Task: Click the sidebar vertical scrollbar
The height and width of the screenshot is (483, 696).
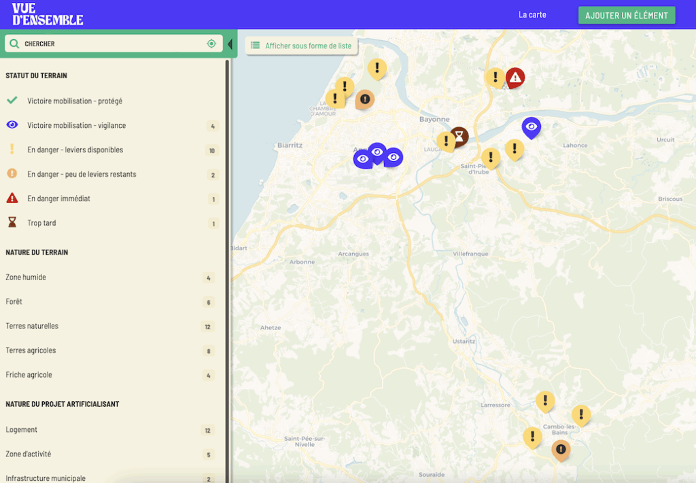Action: pos(228,204)
